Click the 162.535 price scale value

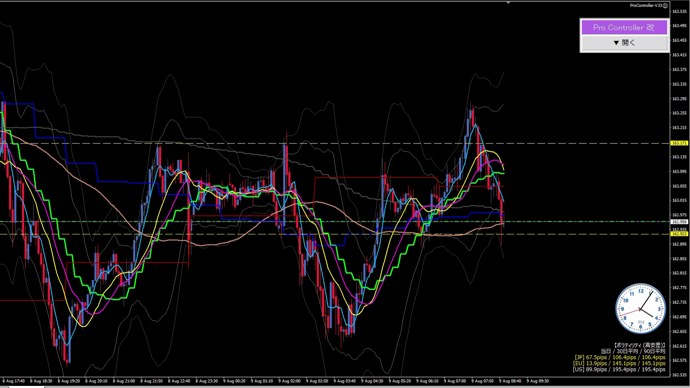coord(679,375)
